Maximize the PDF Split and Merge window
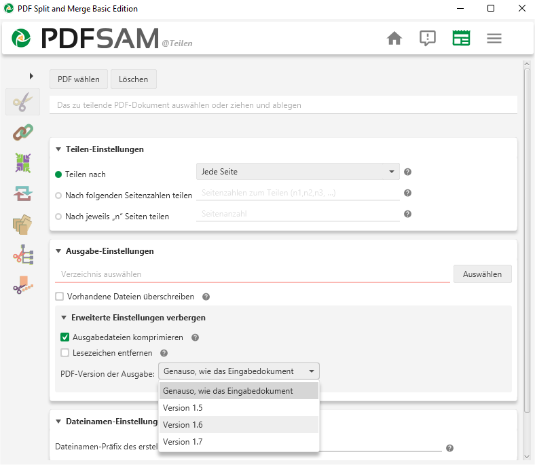Image resolution: width=535 pixels, height=465 pixels. tap(491, 9)
